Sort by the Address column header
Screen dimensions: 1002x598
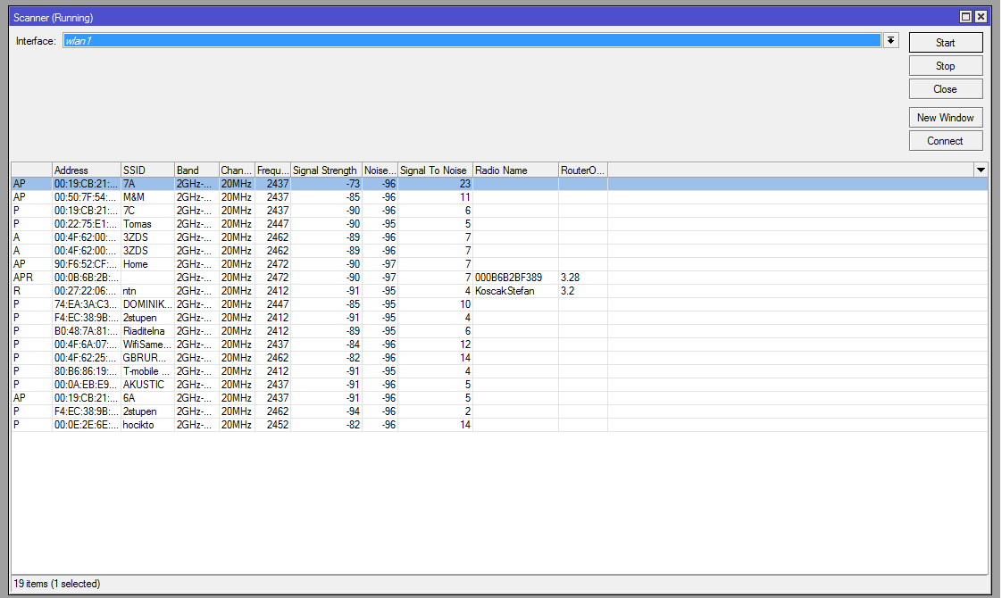coord(86,170)
